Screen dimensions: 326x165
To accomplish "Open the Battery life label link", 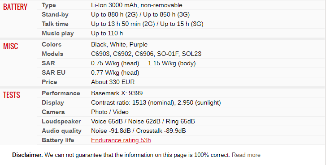I will pos(58,140).
